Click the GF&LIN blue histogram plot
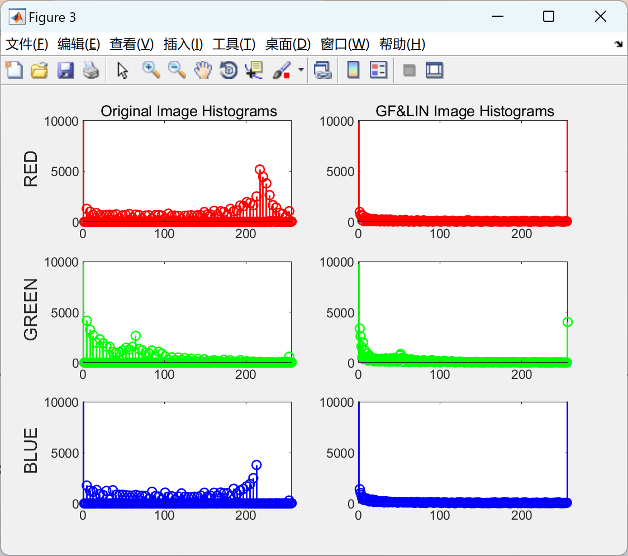Image resolution: width=628 pixels, height=556 pixels. pos(463,453)
